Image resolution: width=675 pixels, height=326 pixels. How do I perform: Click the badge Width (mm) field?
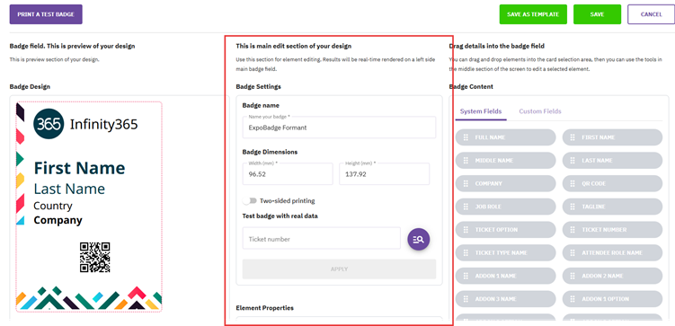288,173
